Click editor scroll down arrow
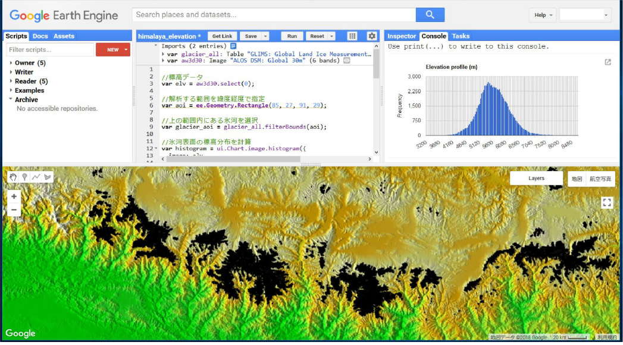Image resolution: width=623 pixels, height=345 pixels. (376, 152)
